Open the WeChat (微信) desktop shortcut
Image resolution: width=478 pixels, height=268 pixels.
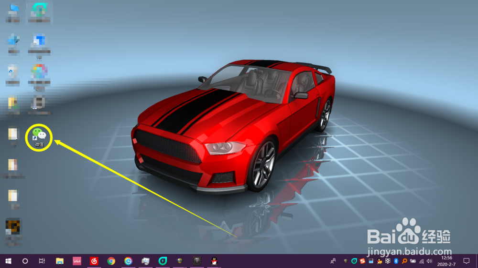39,137
